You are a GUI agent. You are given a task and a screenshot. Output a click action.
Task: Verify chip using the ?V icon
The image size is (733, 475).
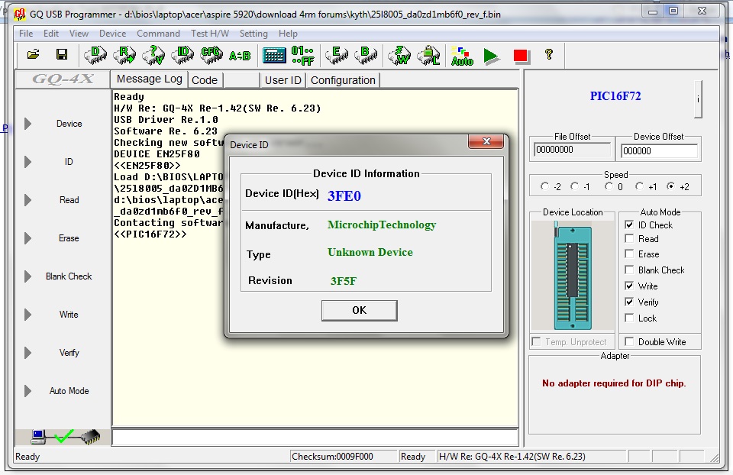[153, 55]
